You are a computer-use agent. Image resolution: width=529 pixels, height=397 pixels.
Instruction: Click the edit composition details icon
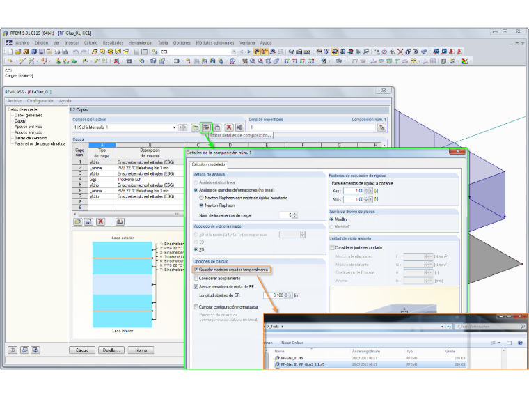pyautogui.click(x=206, y=127)
